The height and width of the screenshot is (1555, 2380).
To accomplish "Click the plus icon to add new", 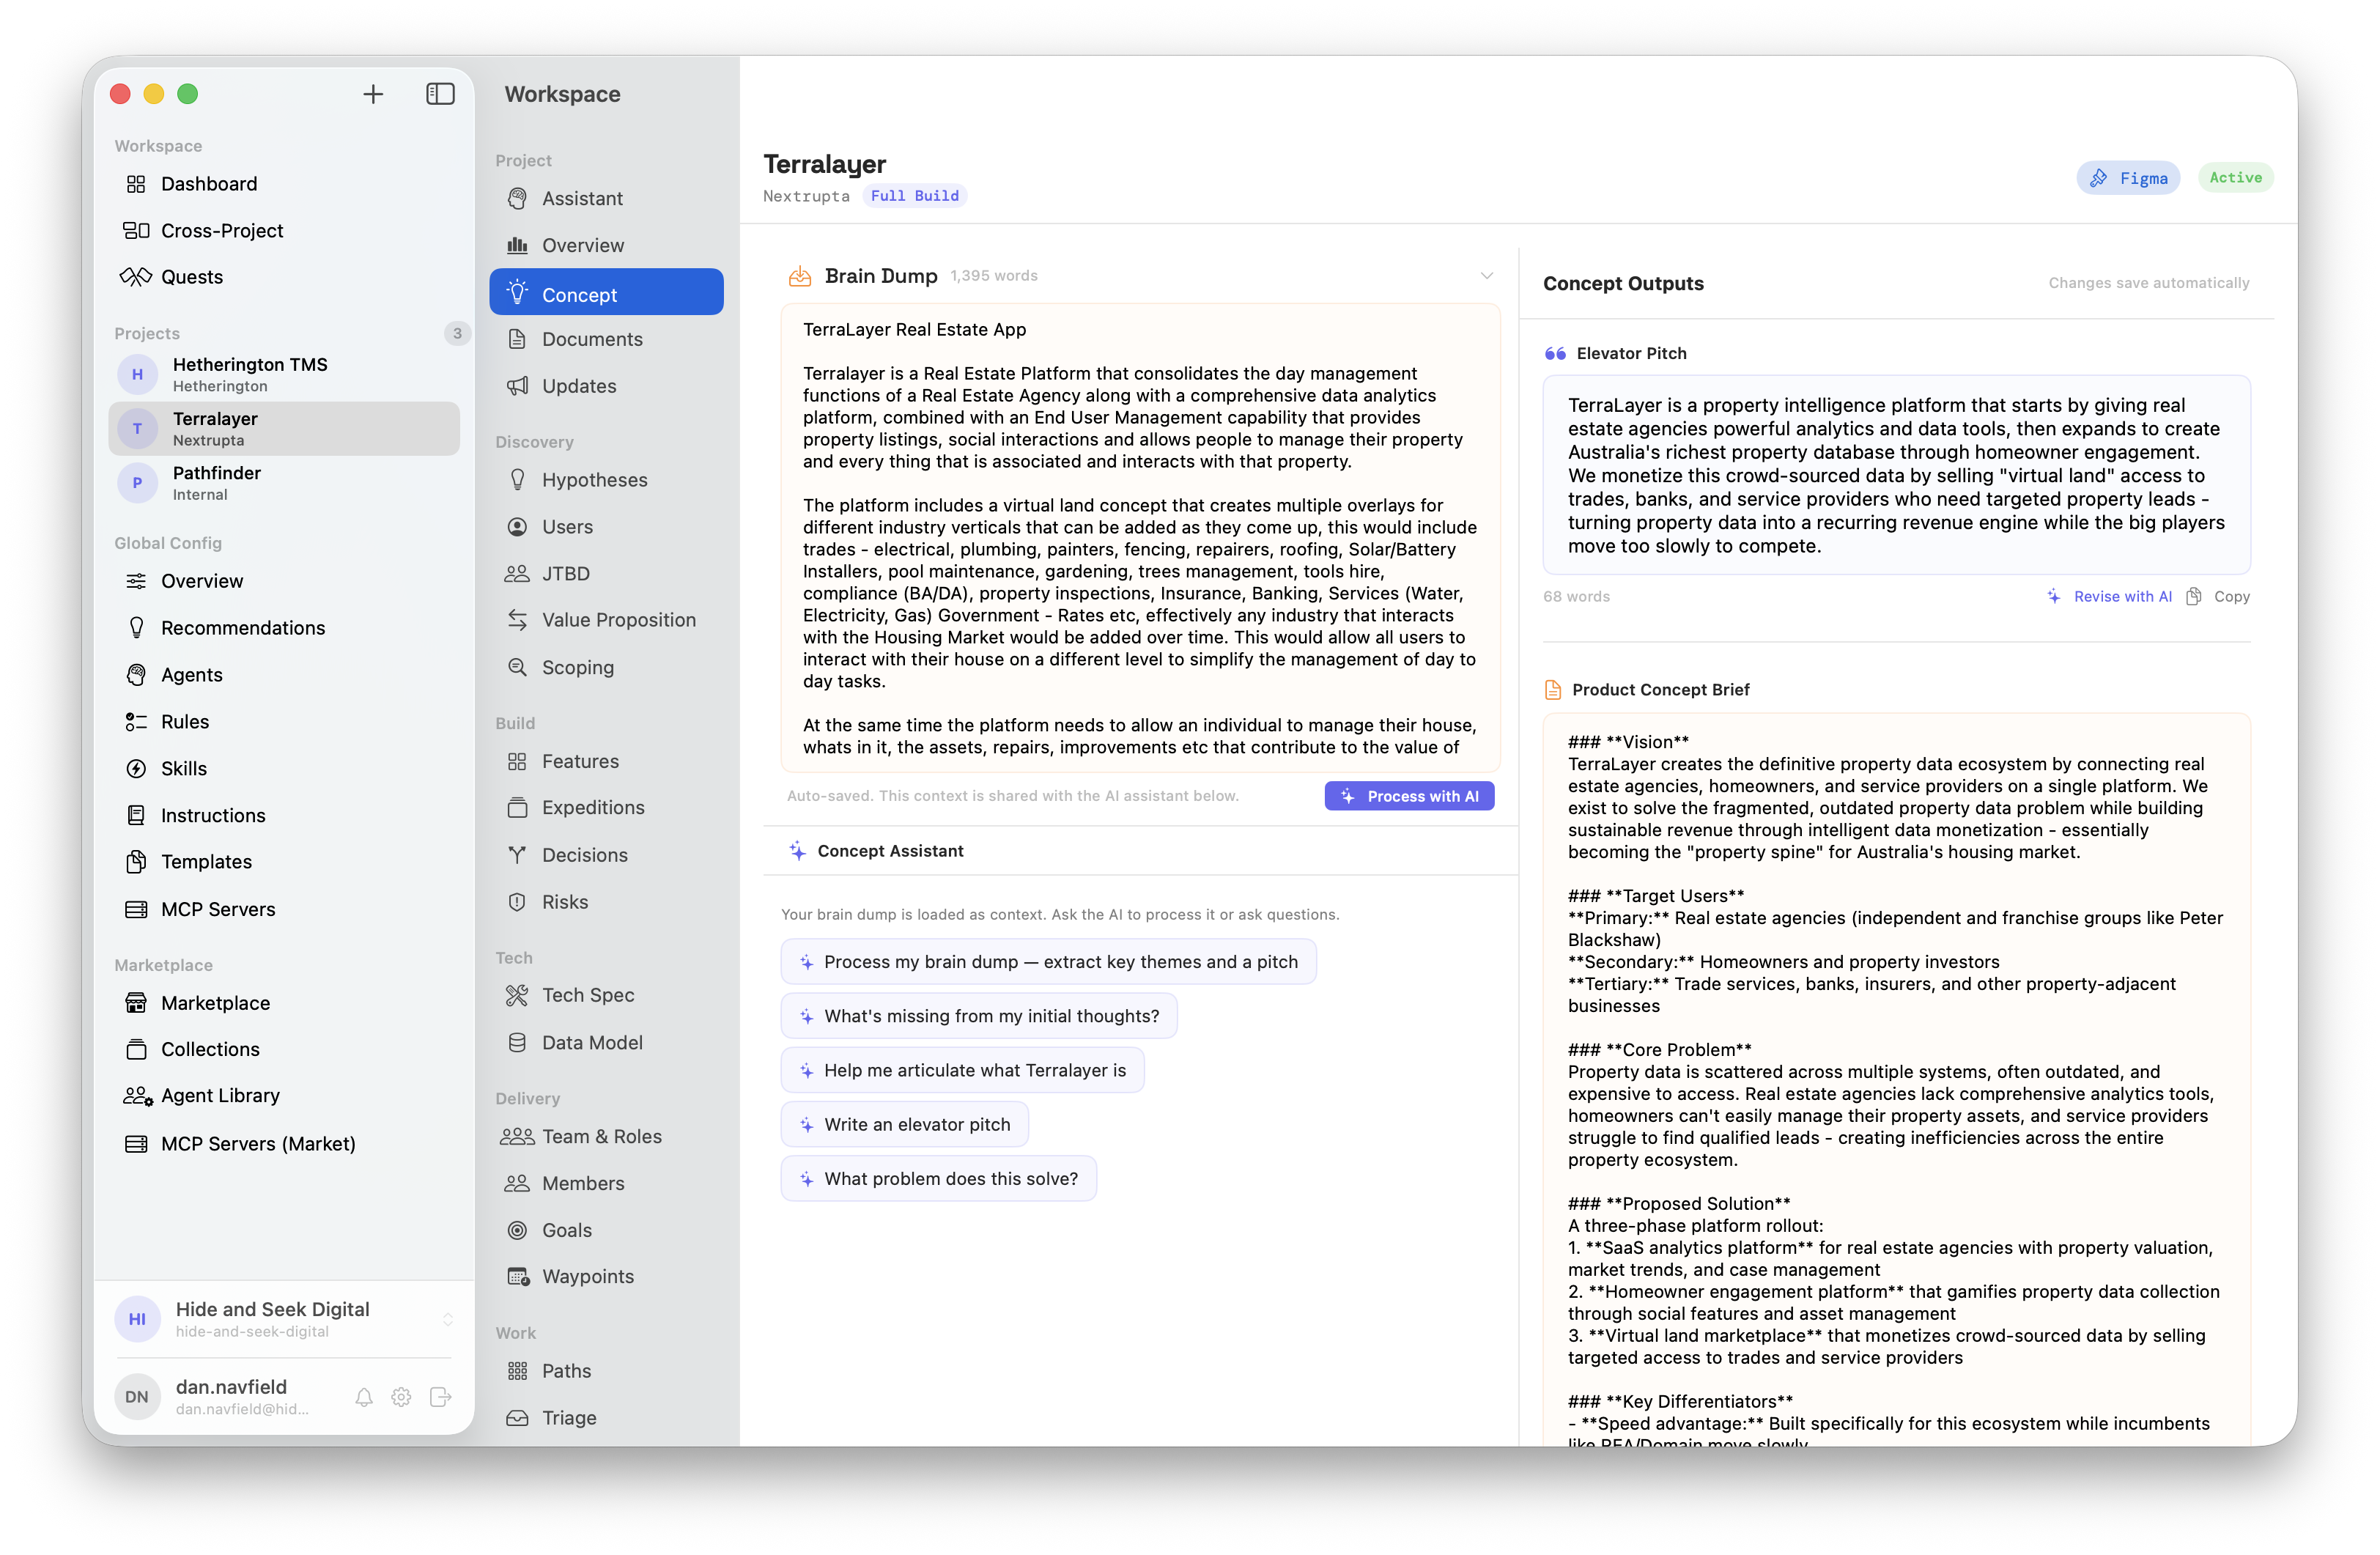I will (x=373, y=94).
